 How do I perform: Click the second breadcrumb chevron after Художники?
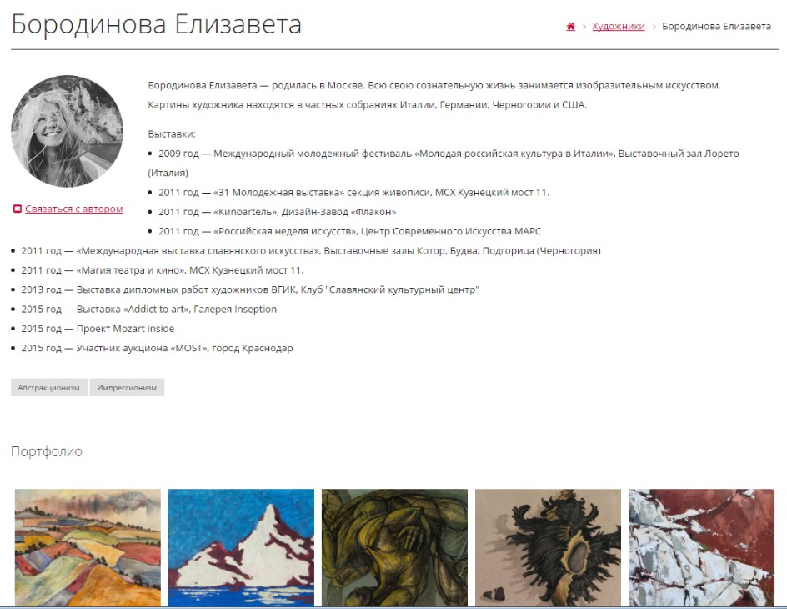(654, 27)
